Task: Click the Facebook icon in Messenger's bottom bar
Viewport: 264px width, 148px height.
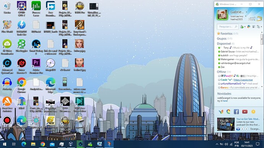Action: click(236, 111)
